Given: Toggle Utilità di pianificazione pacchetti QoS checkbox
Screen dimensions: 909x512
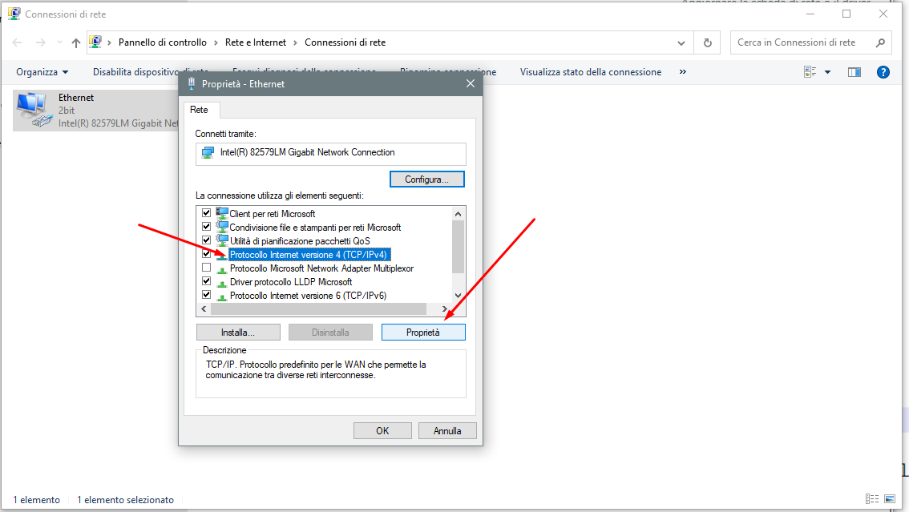Looking at the screenshot, I should (x=206, y=240).
